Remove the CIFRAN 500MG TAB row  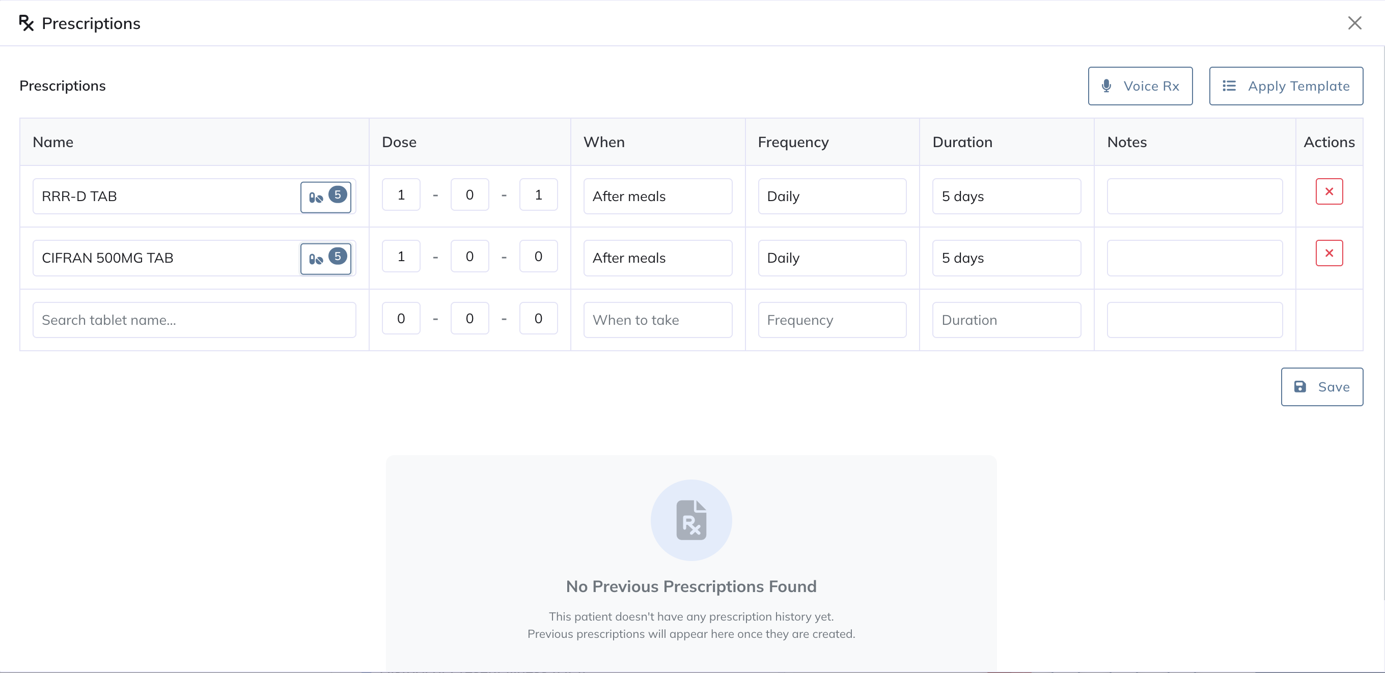pos(1328,253)
